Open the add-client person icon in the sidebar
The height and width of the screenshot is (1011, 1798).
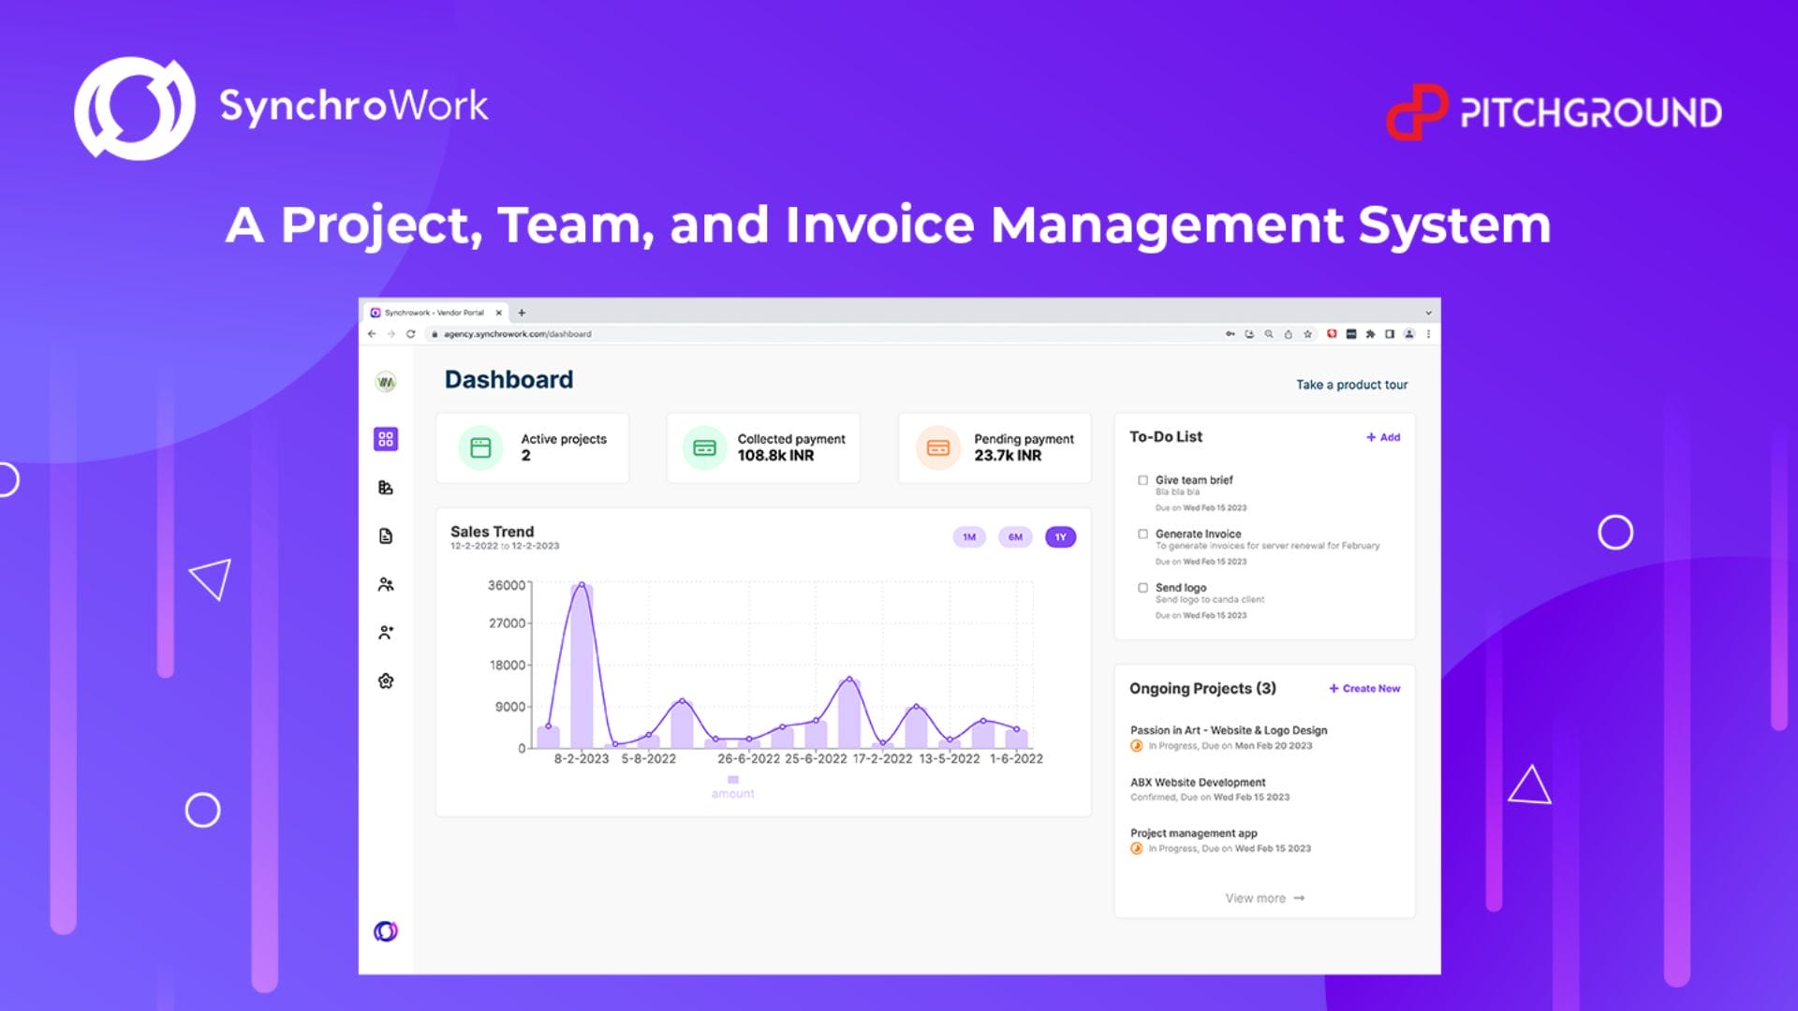pos(386,633)
